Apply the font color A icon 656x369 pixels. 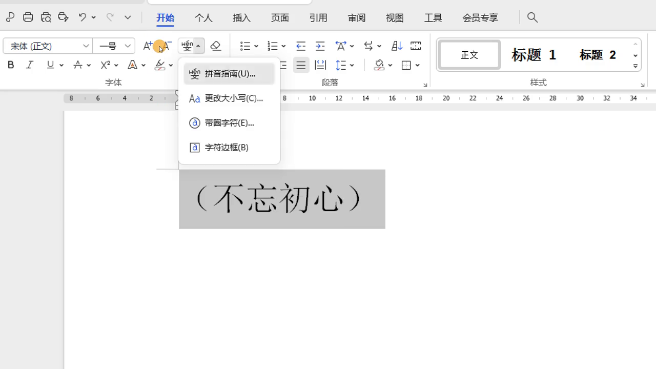coord(132,65)
